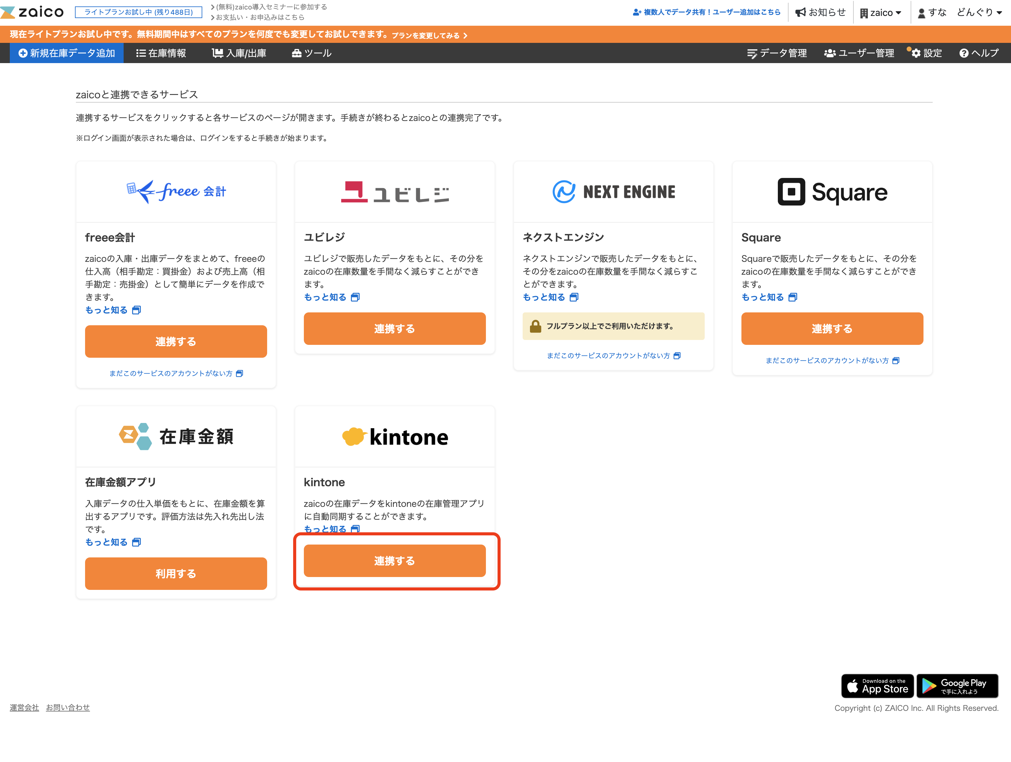Click the ライトプランお試し中 plan badge
This screenshot has width=1011, height=762.
[x=139, y=12]
